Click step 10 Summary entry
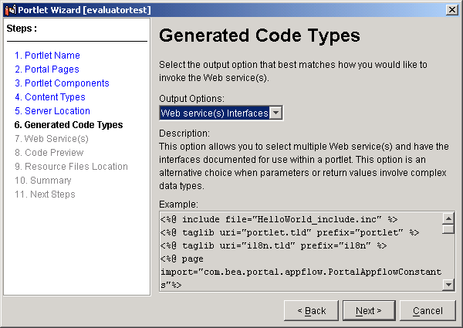 pos(42,180)
